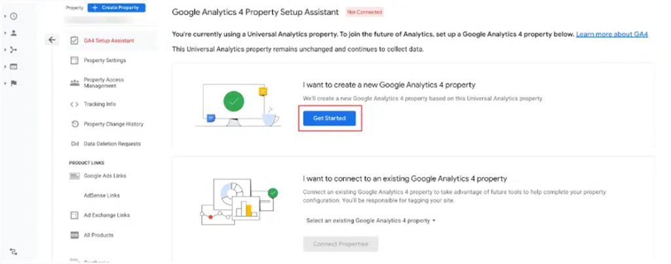Image resolution: width=671 pixels, height=264 pixels.
Task: Click the Property Change History clock icon
Action: 74,124
